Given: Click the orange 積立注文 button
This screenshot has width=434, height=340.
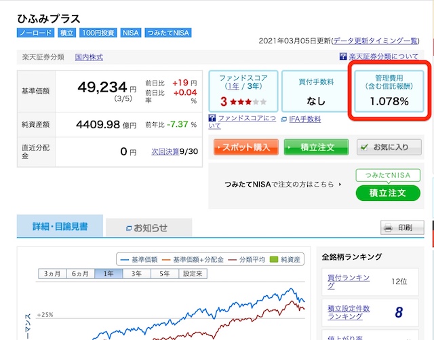Looking at the screenshot, I should [x=316, y=147].
